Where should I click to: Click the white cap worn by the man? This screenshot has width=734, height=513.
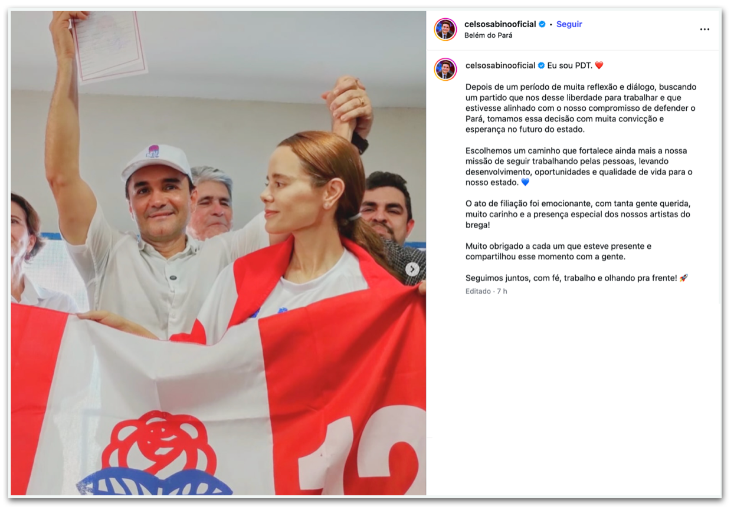157,162
